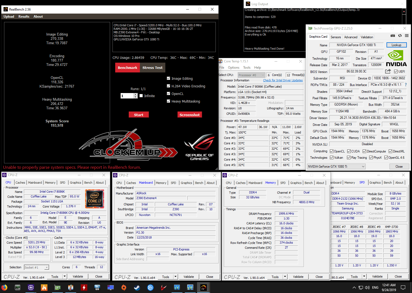Enable the Infinite runs checkbox
This screenshot has width=412, height=293.
[141, 96]
